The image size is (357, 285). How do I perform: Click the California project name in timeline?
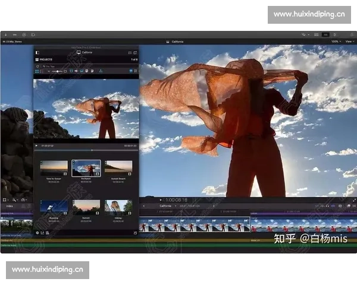pyautogui.click(x=165, y=206)
